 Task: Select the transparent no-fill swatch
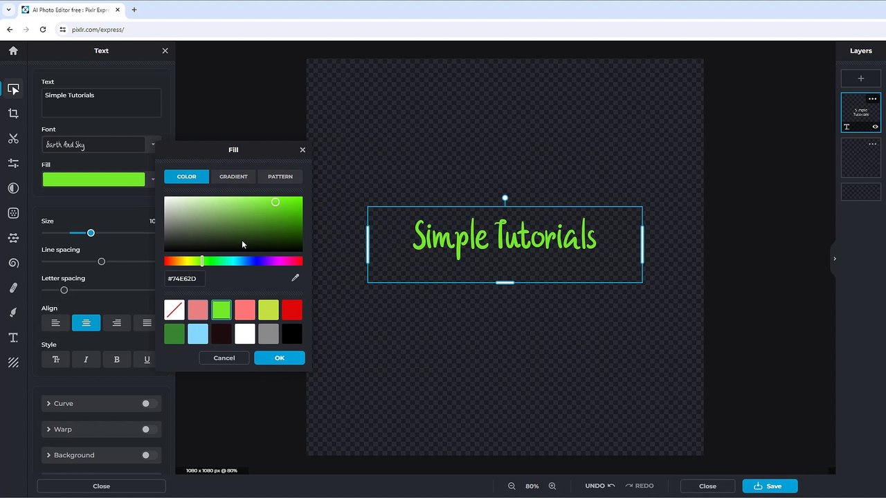tap(174, 310)
